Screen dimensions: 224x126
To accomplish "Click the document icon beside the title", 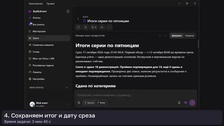I will (x=84, y=21).
